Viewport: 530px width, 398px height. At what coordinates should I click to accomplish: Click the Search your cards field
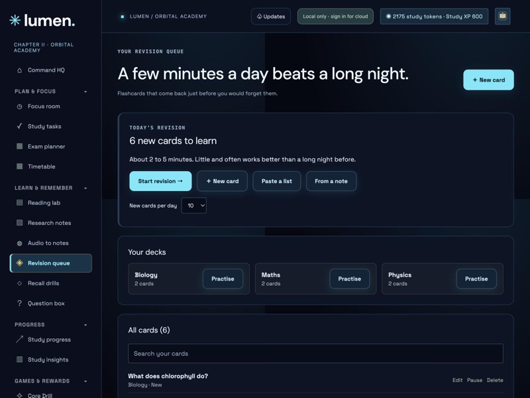(x=316, y=354)
